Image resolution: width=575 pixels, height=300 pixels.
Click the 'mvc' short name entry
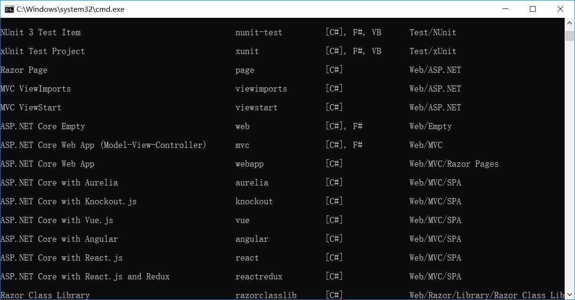coord(243,145)
